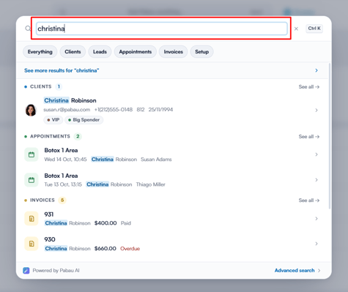348x292 pixels.
Task: Open Christina Robinson's avatar thumbnail
Action: [31, 111]
